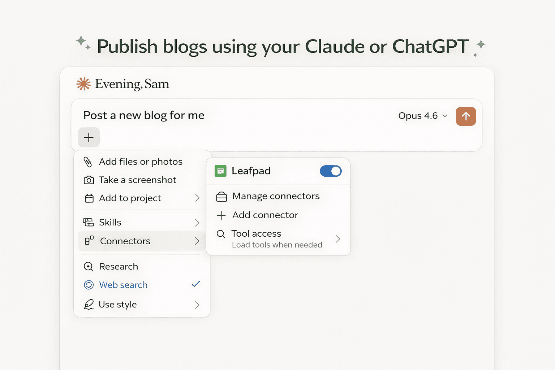
Task: Expand the Use style submenu chevron
Action: [197, 305]
